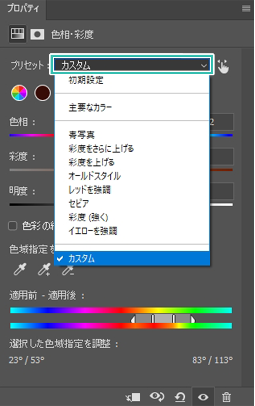Open the properties panel hamburger menu
Viewport: 255px width, 406px height.
coord(246,8)
